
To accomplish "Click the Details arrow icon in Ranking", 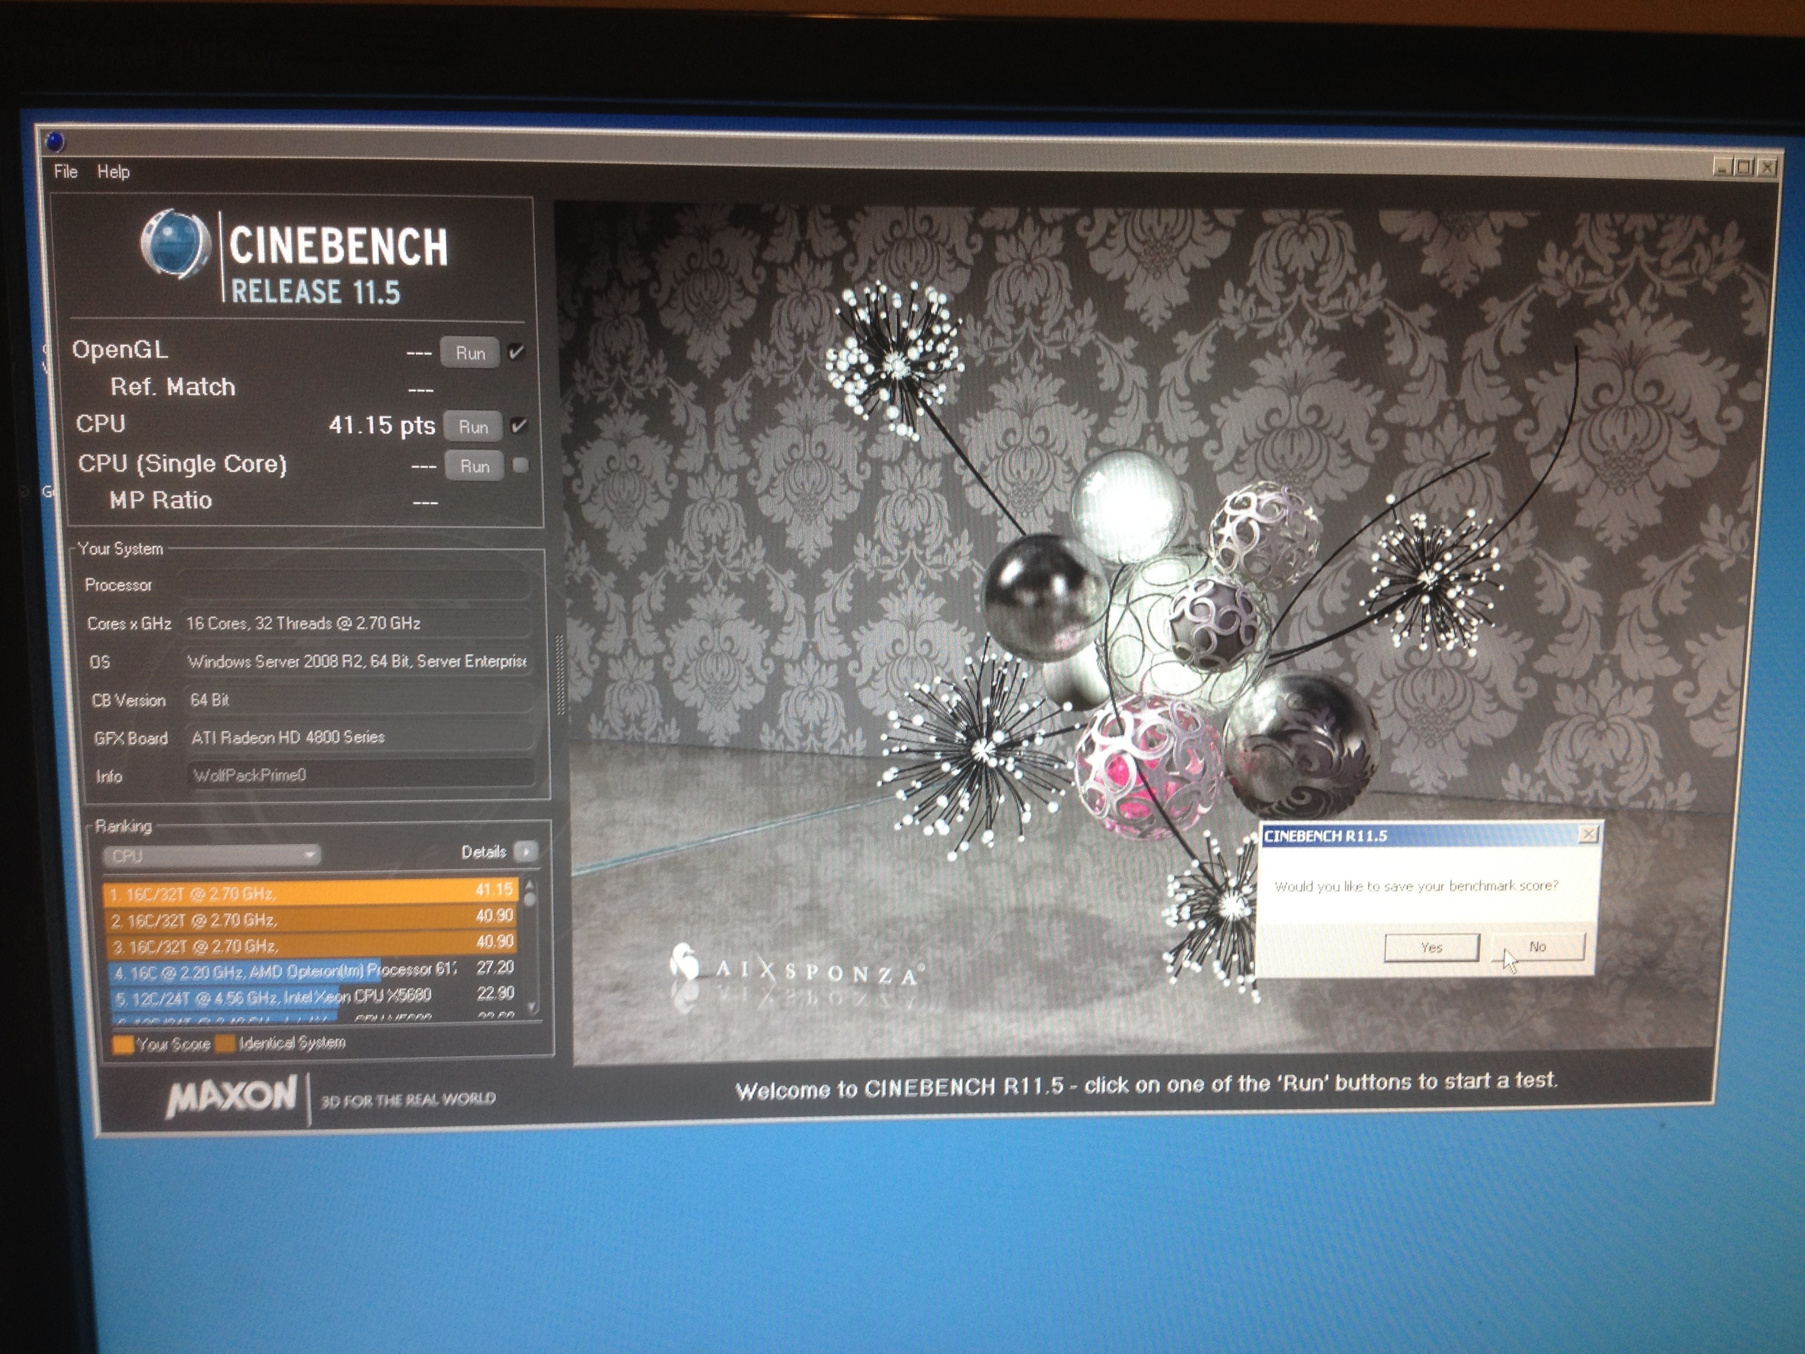I will pyautogui.click(x=526, y=851).
